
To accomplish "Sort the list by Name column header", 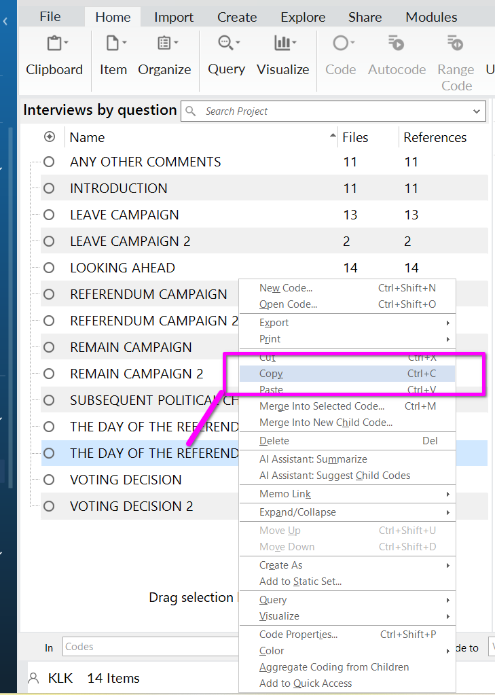I will tap(87, 137).
